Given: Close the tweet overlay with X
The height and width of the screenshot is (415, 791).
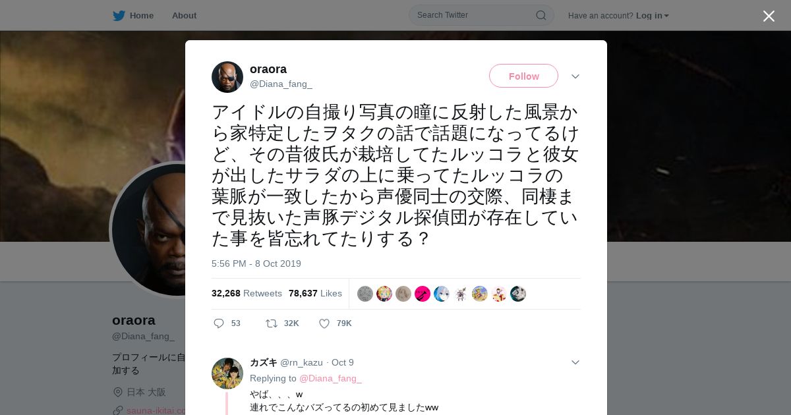Looking at the screenshot, I should (769, 16).
